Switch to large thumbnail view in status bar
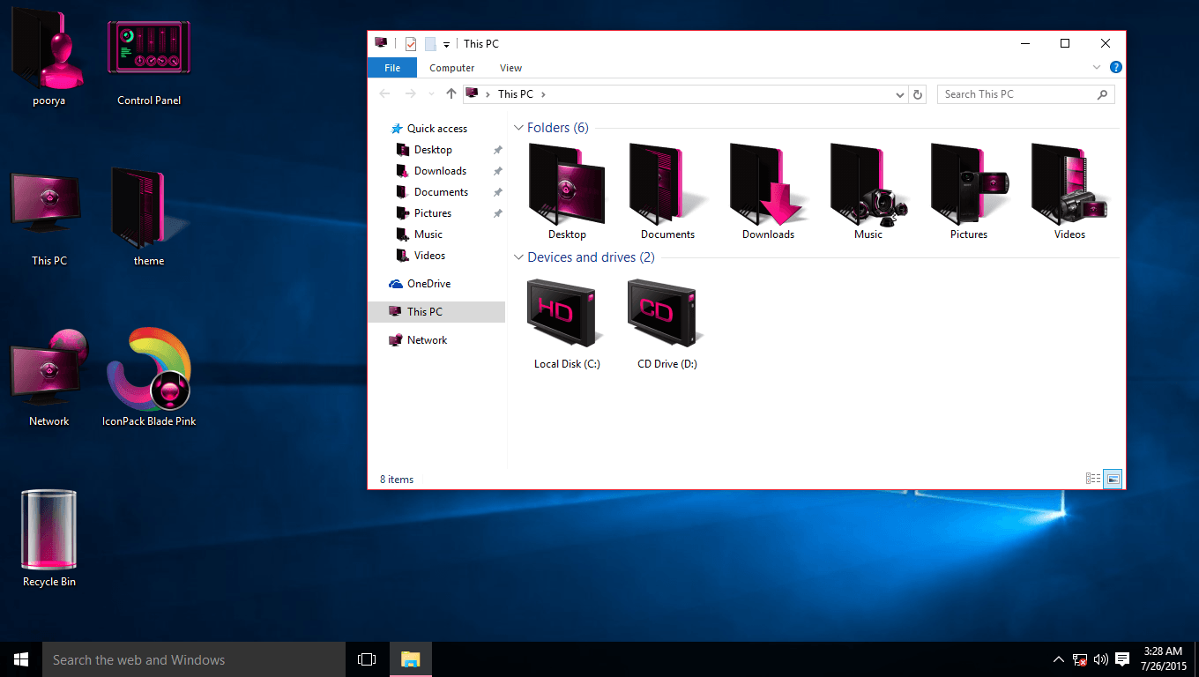Screen dimensions: 1199x677 1113,478
